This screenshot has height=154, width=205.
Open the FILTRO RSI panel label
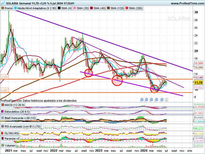11,133
